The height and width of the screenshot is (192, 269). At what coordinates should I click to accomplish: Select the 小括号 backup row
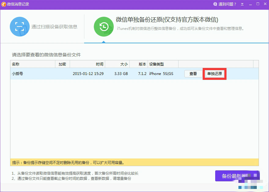click(92, 73)
